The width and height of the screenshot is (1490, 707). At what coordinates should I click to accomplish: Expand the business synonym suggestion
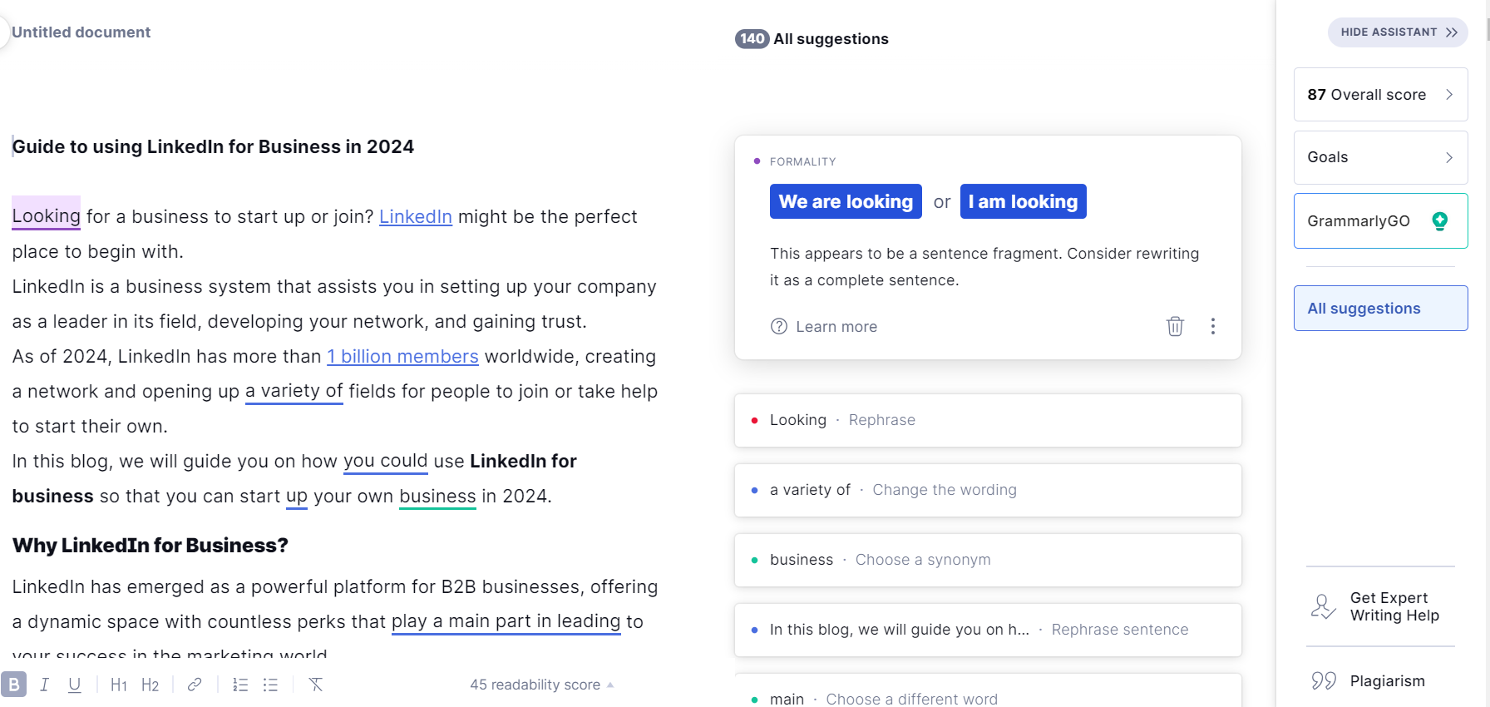(988, 560)
